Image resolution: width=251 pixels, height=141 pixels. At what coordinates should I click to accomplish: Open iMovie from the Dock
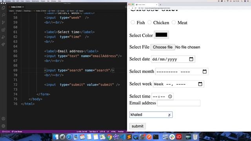[x=116, y=137]
